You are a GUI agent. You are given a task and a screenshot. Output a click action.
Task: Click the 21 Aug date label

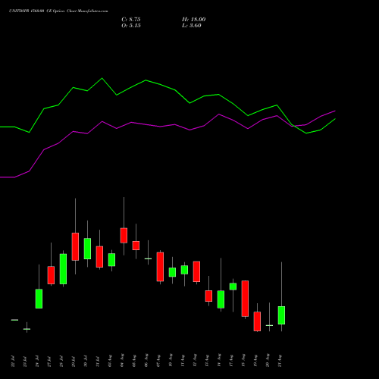click(x=280, y=361)
